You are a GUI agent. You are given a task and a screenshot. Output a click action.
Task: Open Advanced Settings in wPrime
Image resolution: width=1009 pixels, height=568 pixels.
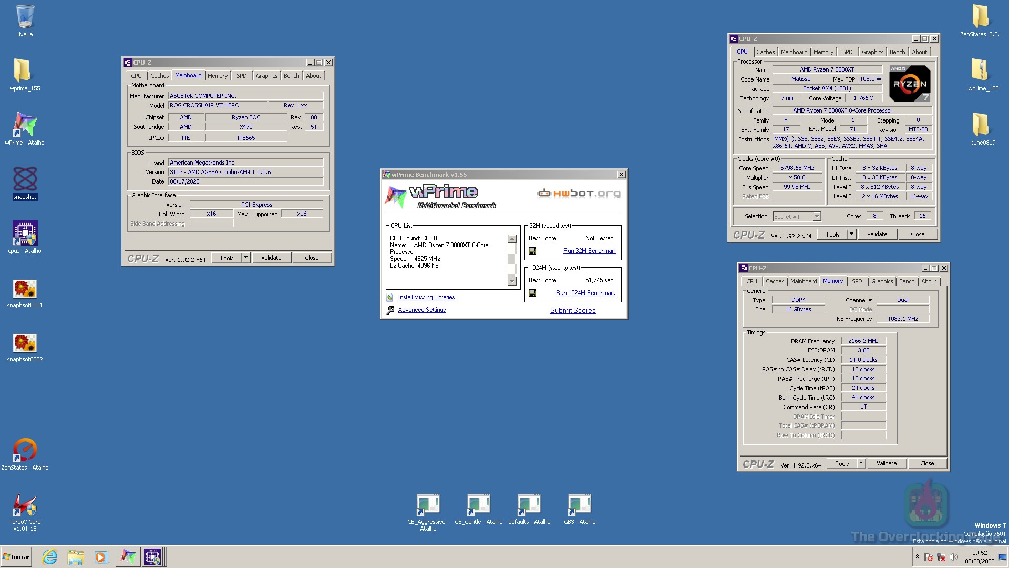point(421,310)
